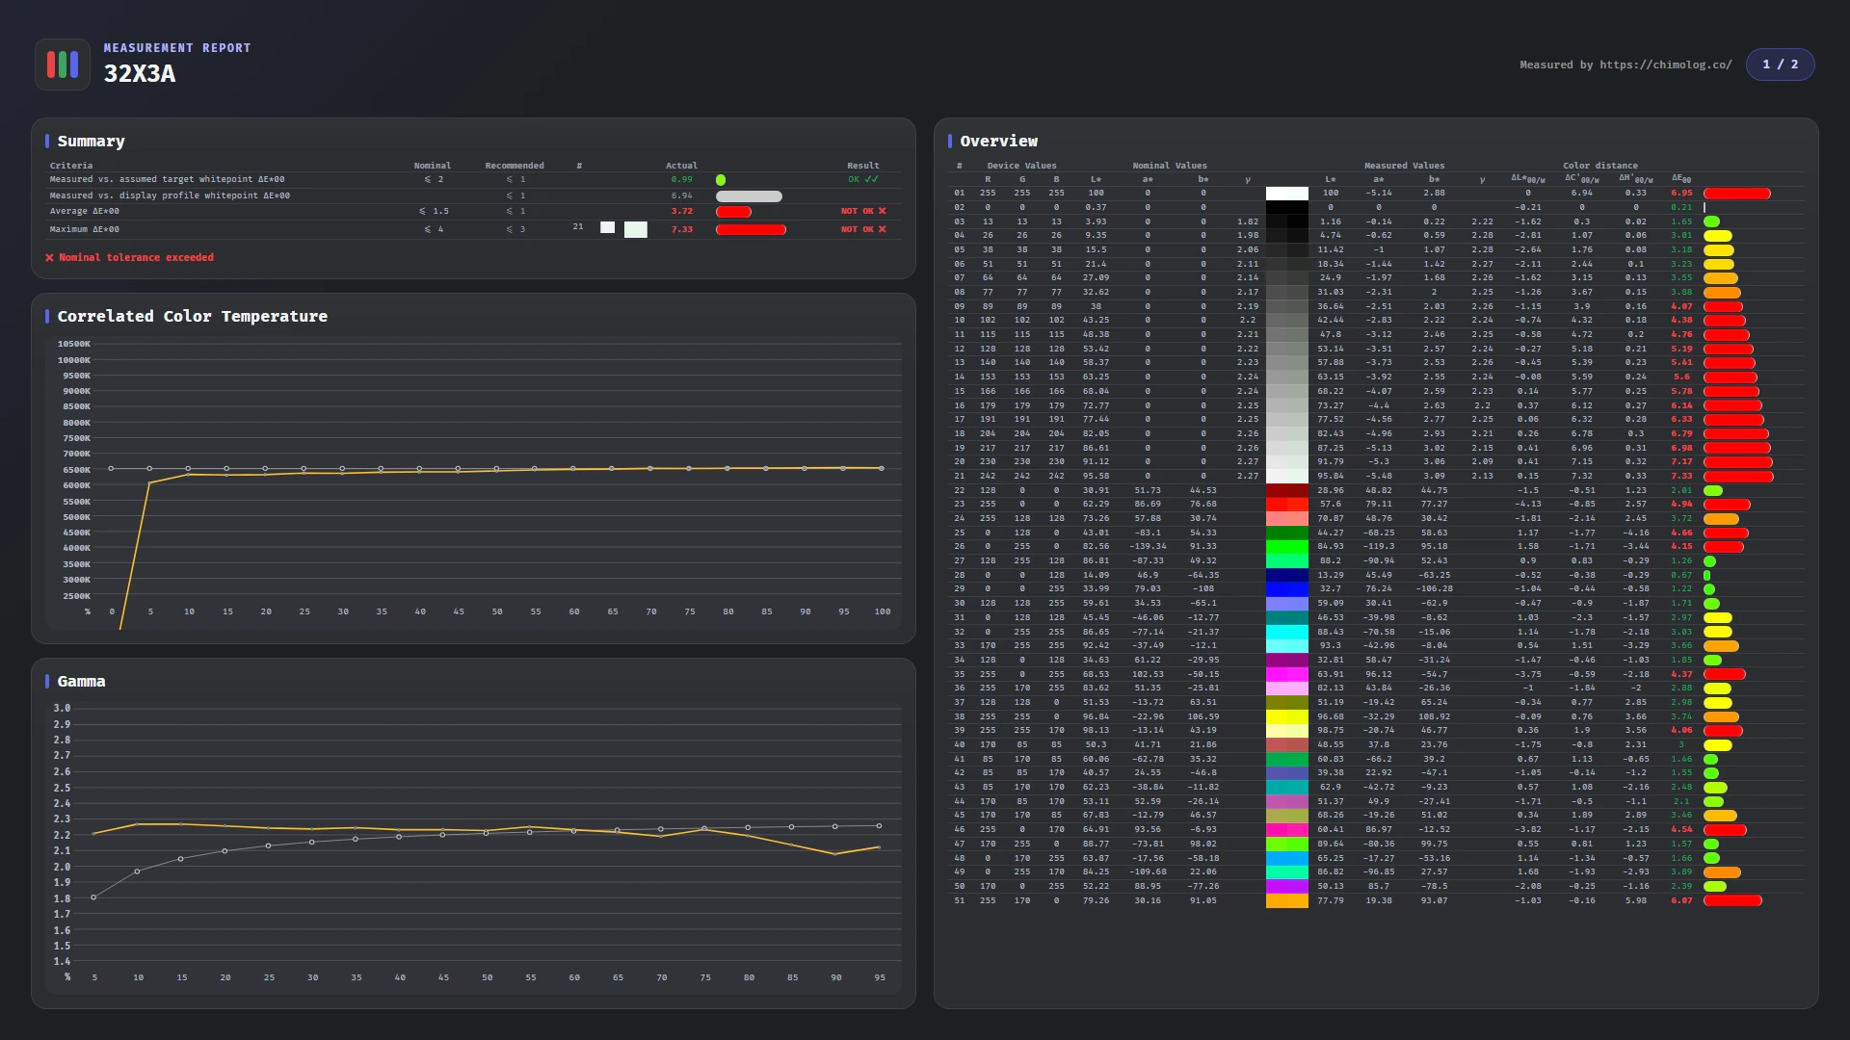Click the Measured Values column group header

1404,166
